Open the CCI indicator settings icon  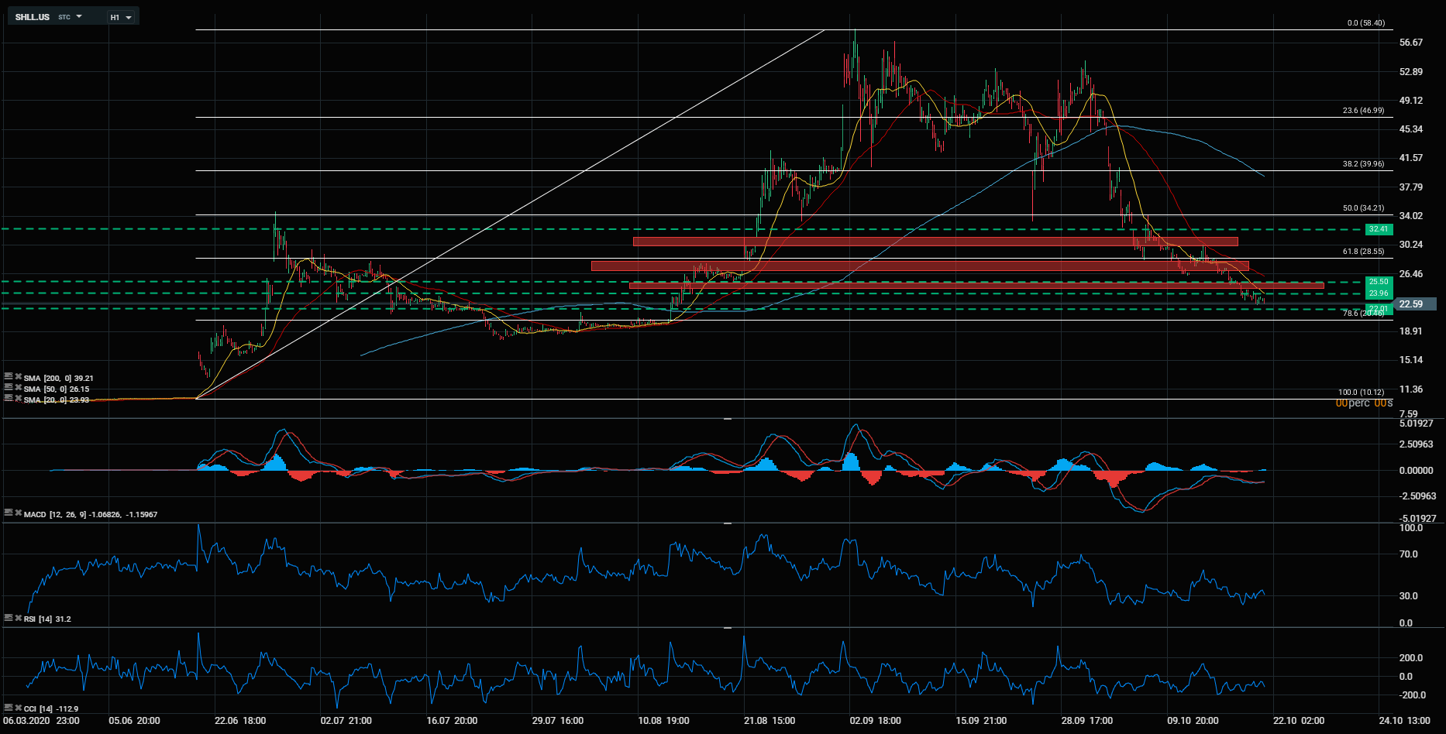pos(9,707)
